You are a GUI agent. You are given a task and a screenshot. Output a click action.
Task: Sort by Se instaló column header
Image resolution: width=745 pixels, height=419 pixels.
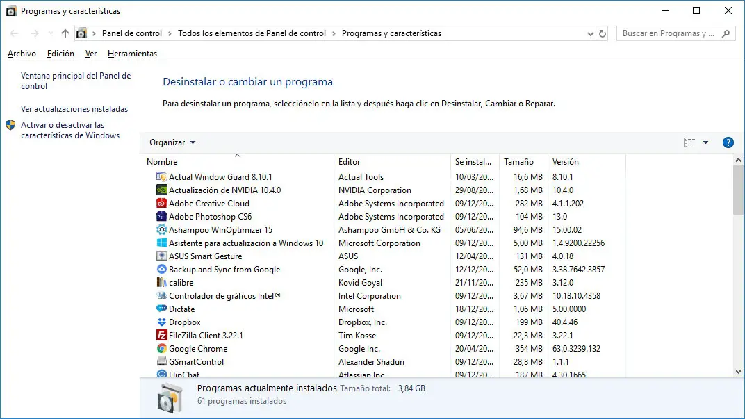pyautogui.click(x=475, y=162)
